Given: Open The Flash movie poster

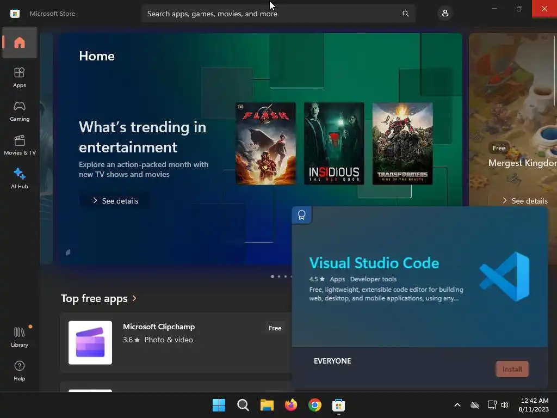Looking at the screenshot, I should (x=265, y=144).
